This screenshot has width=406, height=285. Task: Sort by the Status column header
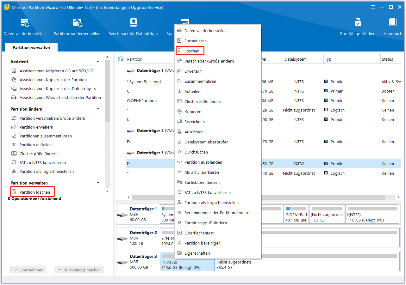pos(391,59)
